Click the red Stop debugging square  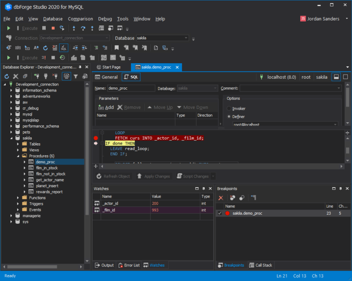point(53,28)
